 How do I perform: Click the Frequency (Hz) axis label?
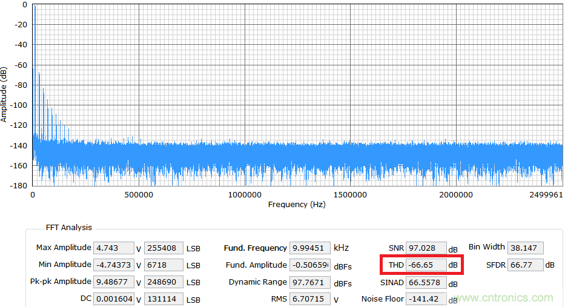coord(297,205)
